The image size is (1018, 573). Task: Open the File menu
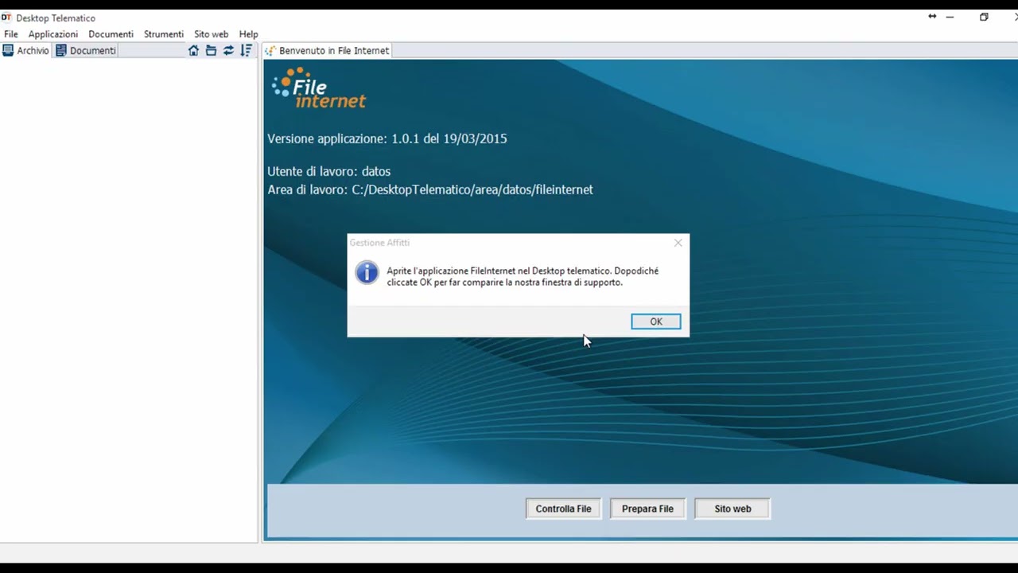pos(11,34)
